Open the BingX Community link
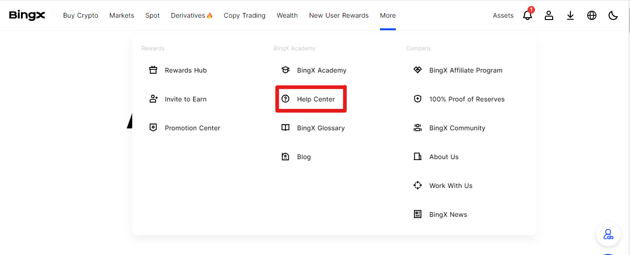The height and width of the screenshot is (255, 630). click(x=457, y=128)
